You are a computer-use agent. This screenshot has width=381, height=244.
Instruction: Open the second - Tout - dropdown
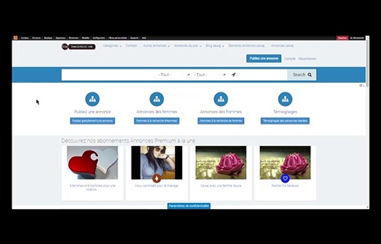point(210,75)
